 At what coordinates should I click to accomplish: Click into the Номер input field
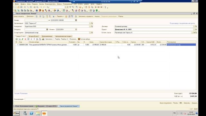[x=36, y=20]
